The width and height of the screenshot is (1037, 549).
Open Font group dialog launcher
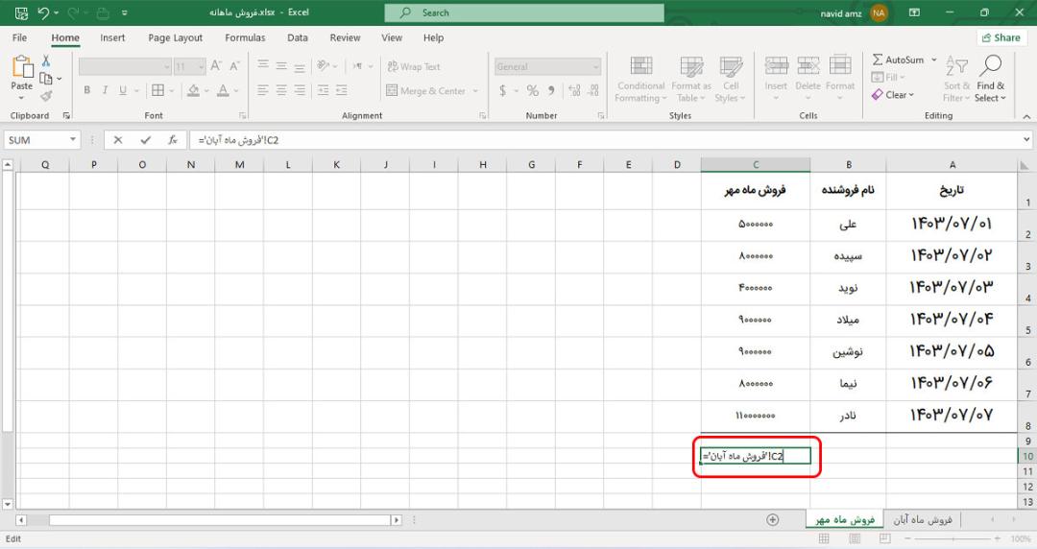pos(243,116)
